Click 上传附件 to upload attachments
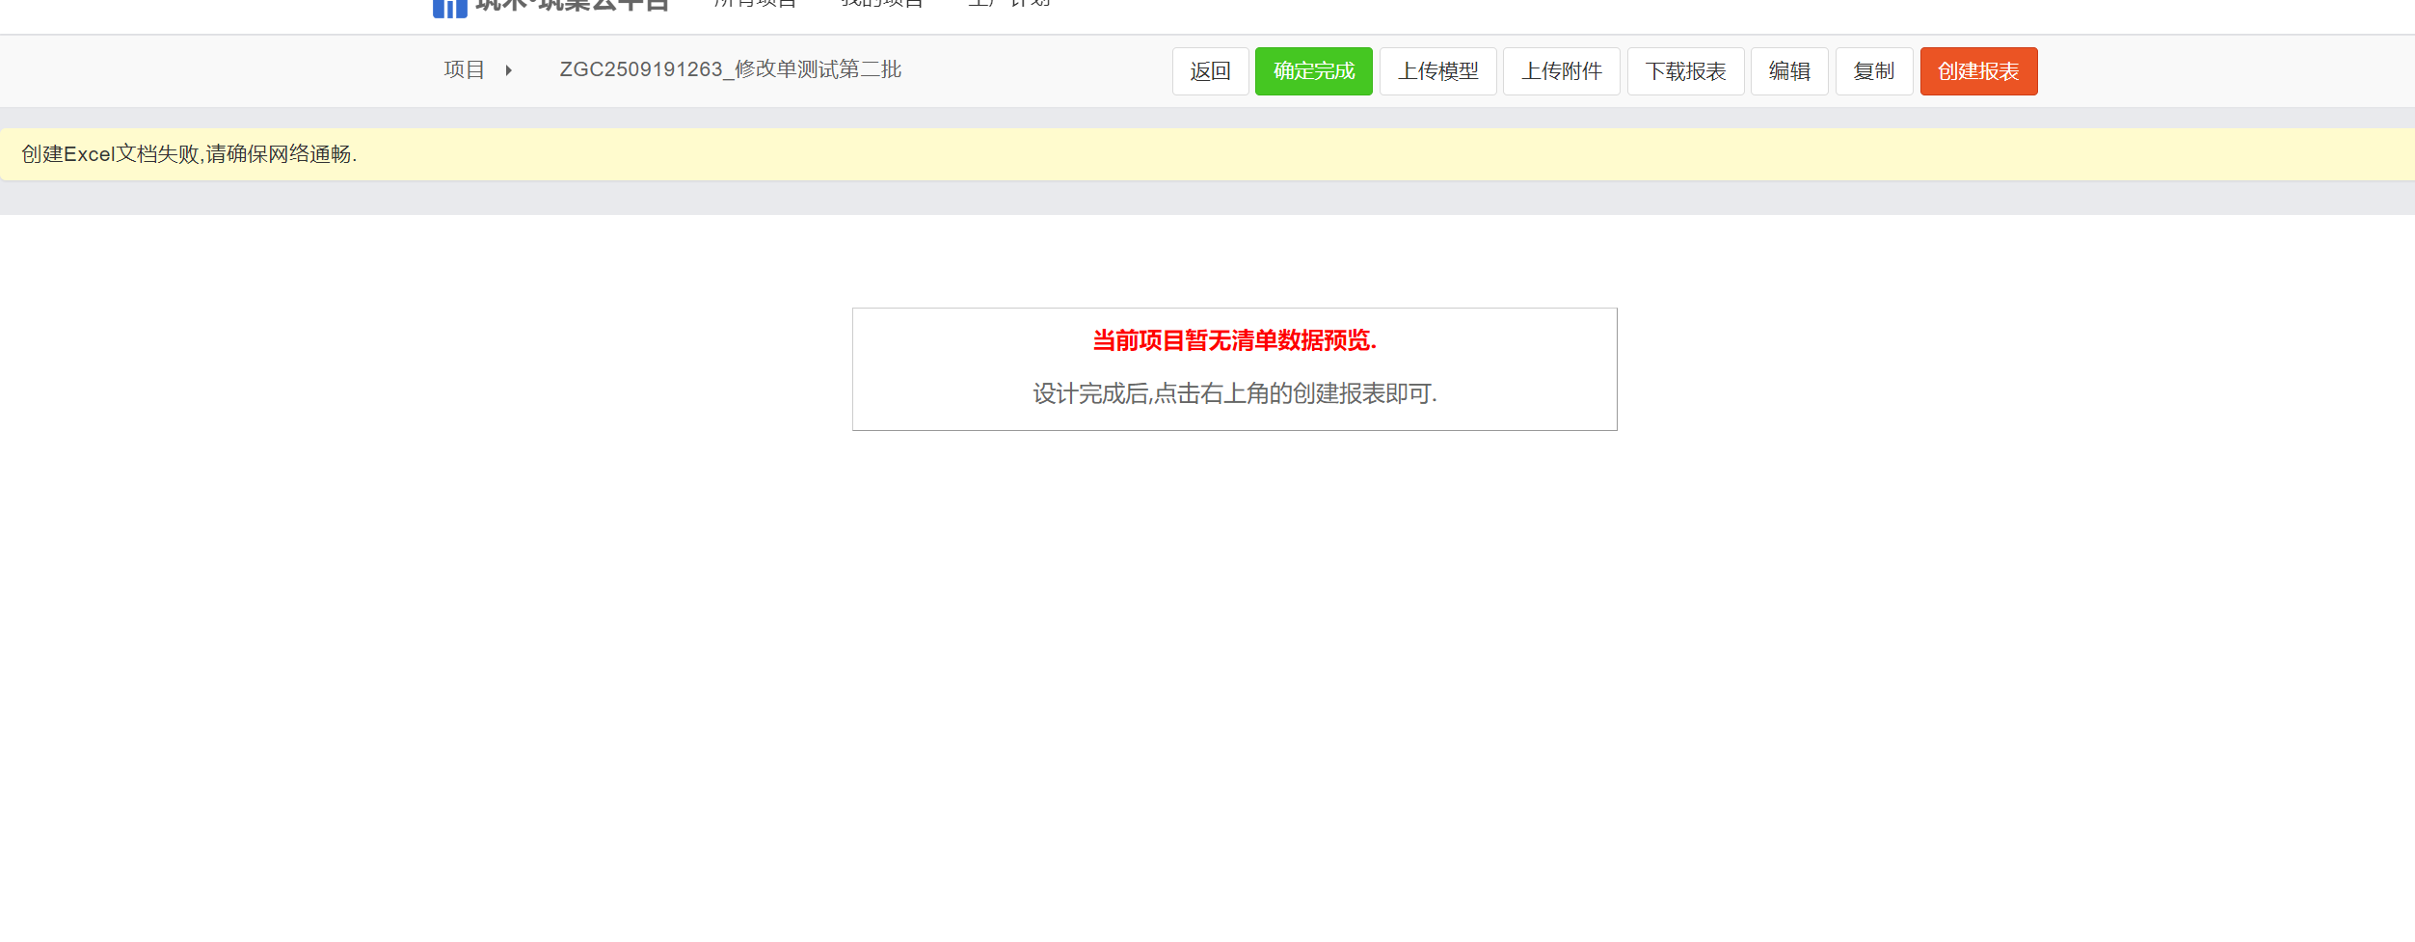Image resolution: width=2415 pixels, height=942 pixels. coord(1561,70)
